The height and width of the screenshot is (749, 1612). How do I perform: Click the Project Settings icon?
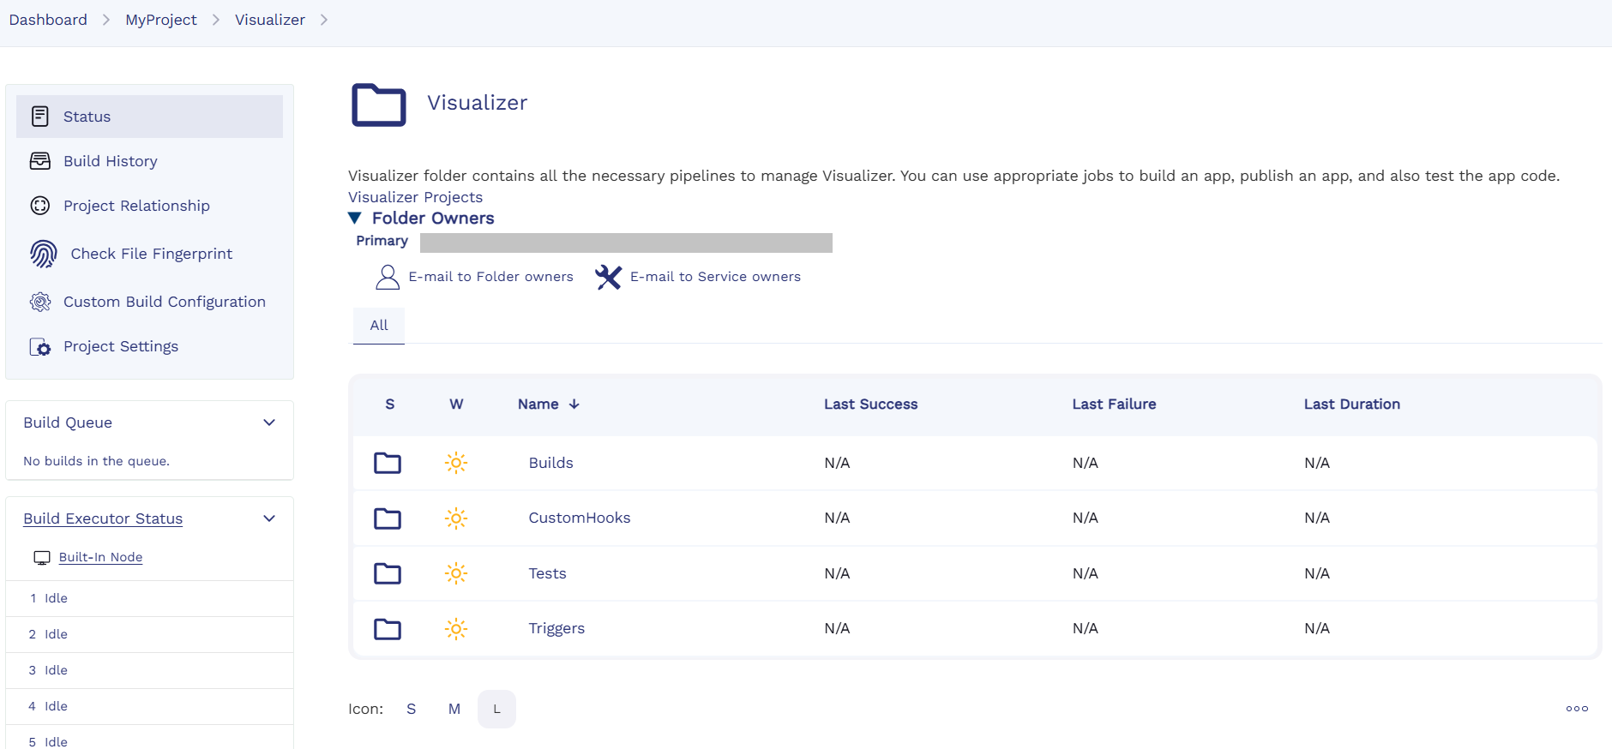(x=40, y=346)
